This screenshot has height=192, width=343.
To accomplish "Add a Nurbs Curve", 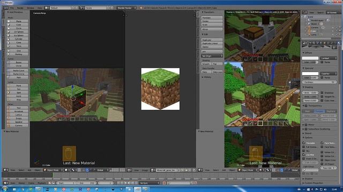I will point(18,70).
